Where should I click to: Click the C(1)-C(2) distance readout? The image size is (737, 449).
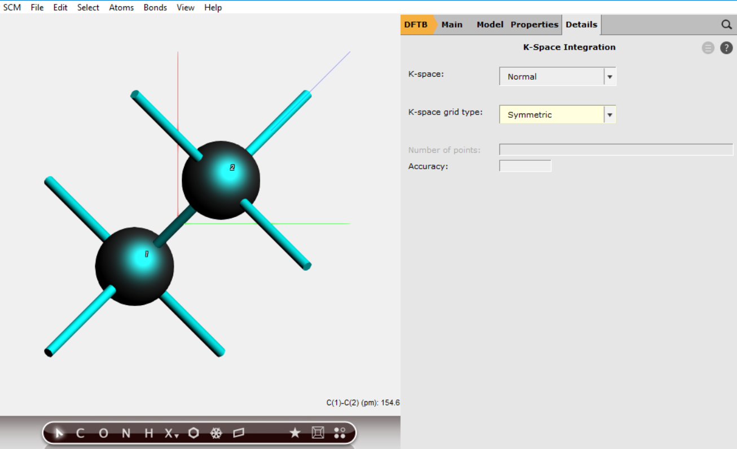(363, 403)
